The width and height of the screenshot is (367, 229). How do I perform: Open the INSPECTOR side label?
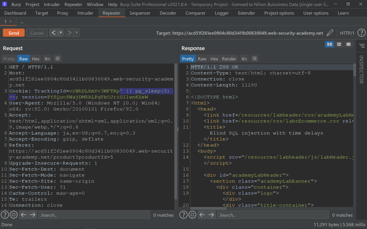tap(361, 69)
